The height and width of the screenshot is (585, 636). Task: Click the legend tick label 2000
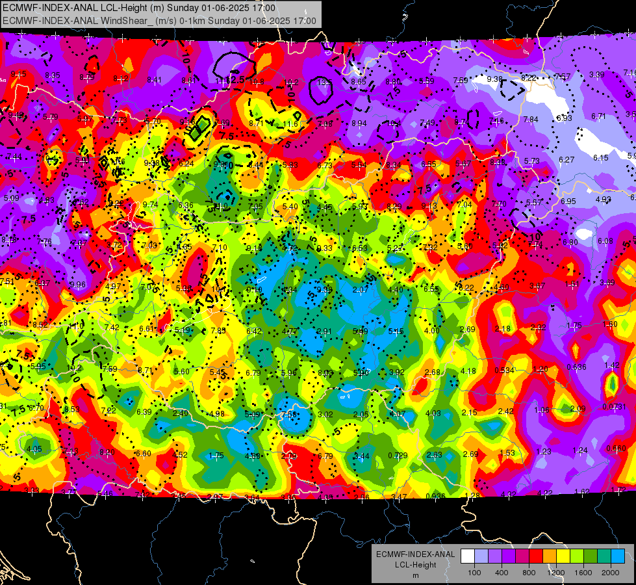tap(610, 573)
